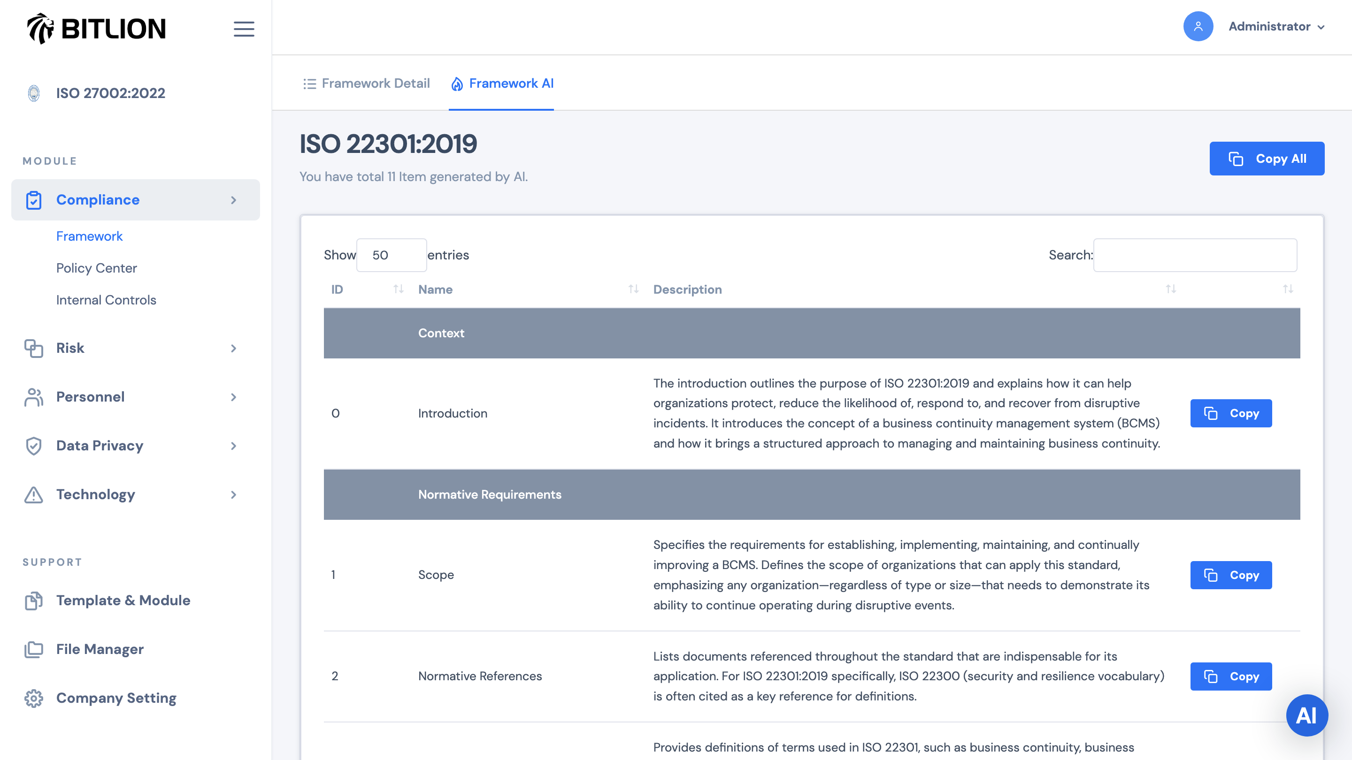Expand the Risk module chevron

[234, 348]
